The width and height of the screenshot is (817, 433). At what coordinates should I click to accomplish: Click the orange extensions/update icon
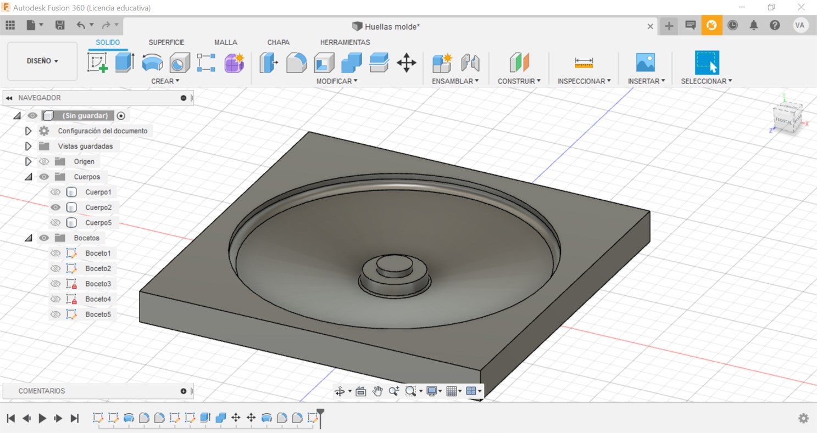pos(712,25)
